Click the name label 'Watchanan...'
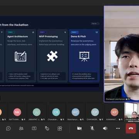This screenshot has height=139, width=139. tap(73, 119)
